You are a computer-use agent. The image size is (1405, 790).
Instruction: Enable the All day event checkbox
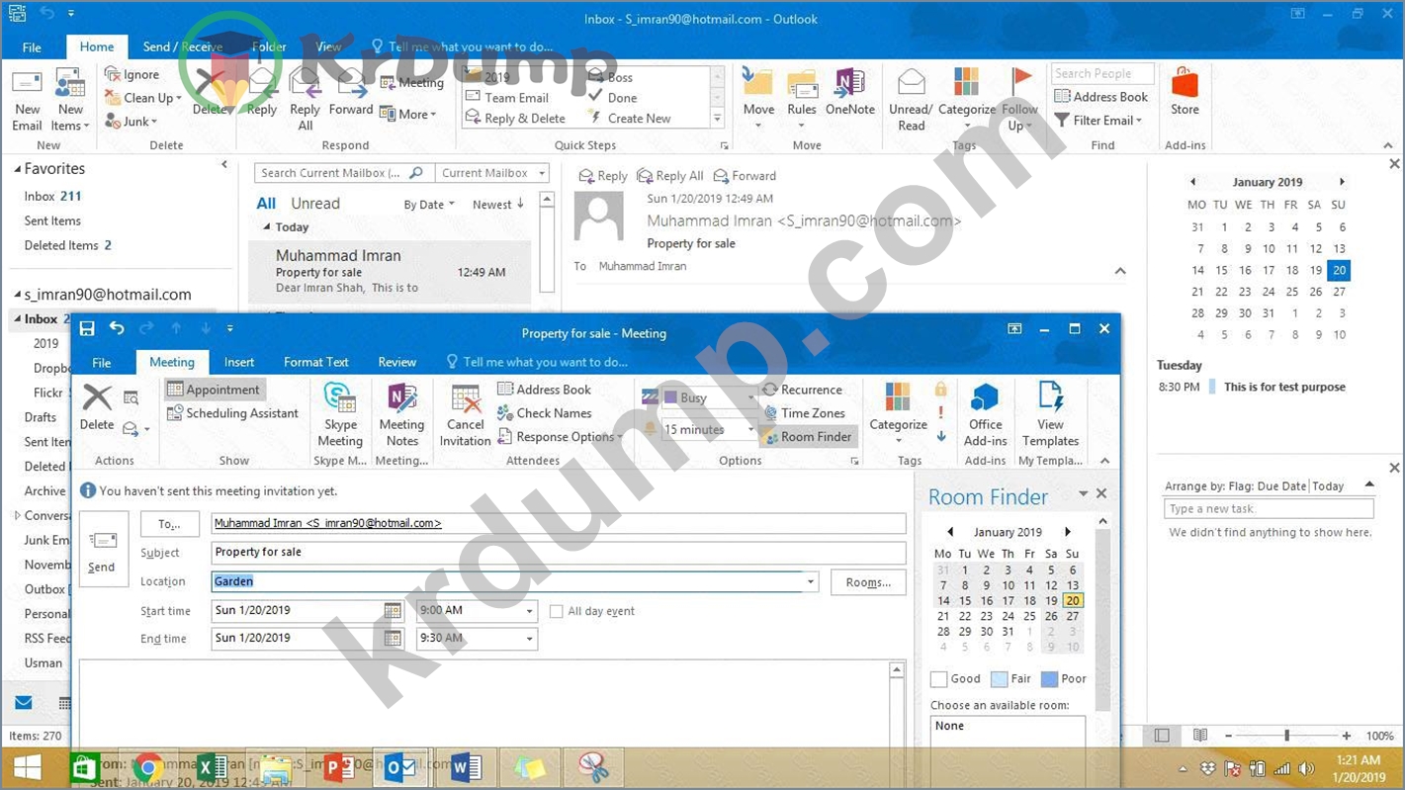point(557,611)
